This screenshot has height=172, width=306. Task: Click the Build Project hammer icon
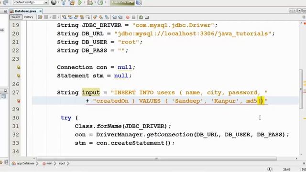coord(64,2)
